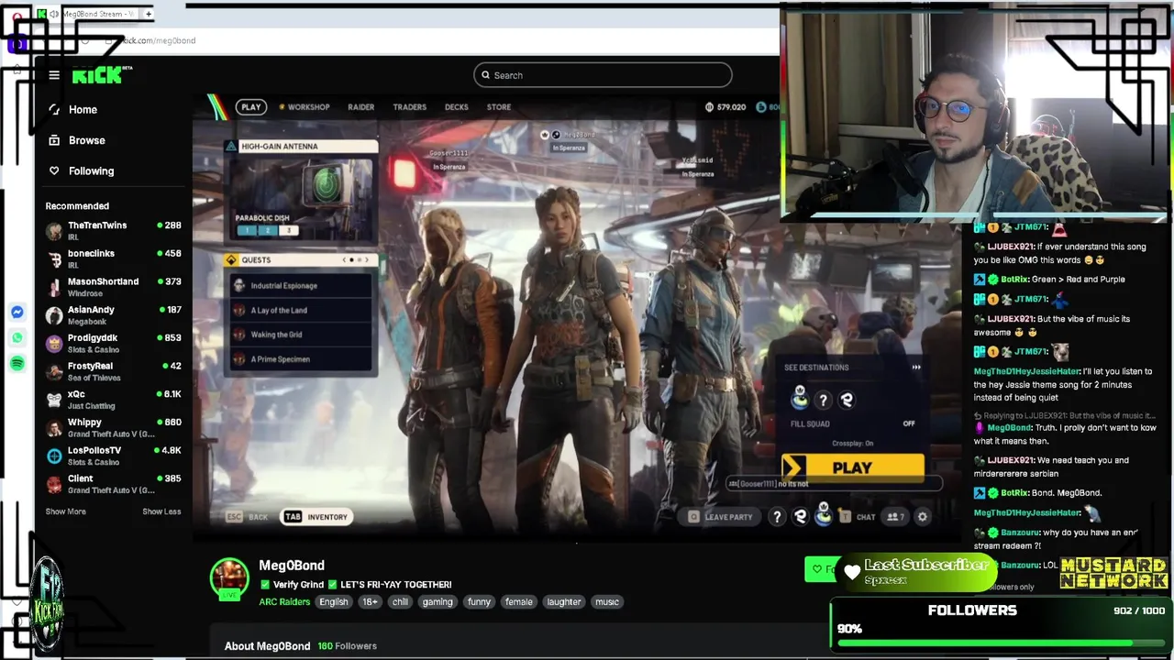Toggle the Crossplay: On setting

852,444
